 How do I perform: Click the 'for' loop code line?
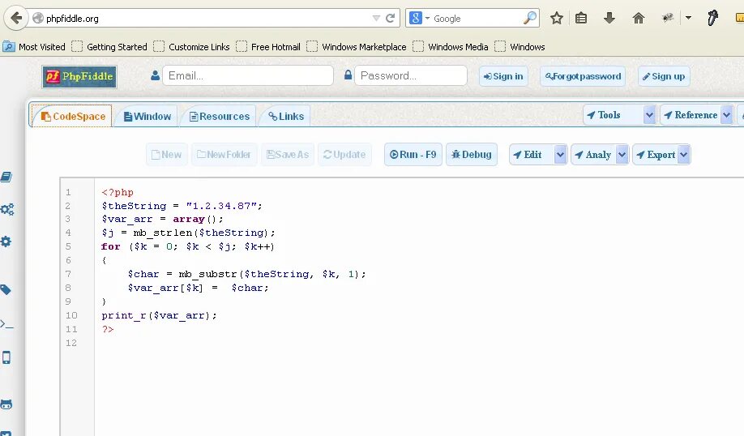(x=187, y=246)
